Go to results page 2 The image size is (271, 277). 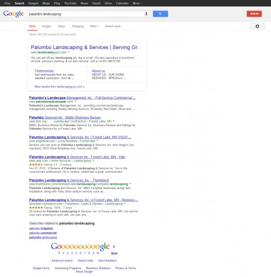tap(63, 253)
